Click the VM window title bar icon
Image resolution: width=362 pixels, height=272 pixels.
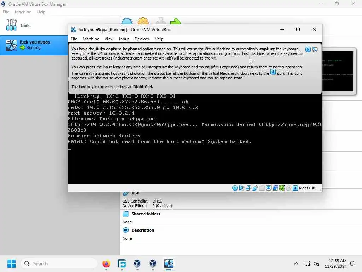click(x=74, y=30)
